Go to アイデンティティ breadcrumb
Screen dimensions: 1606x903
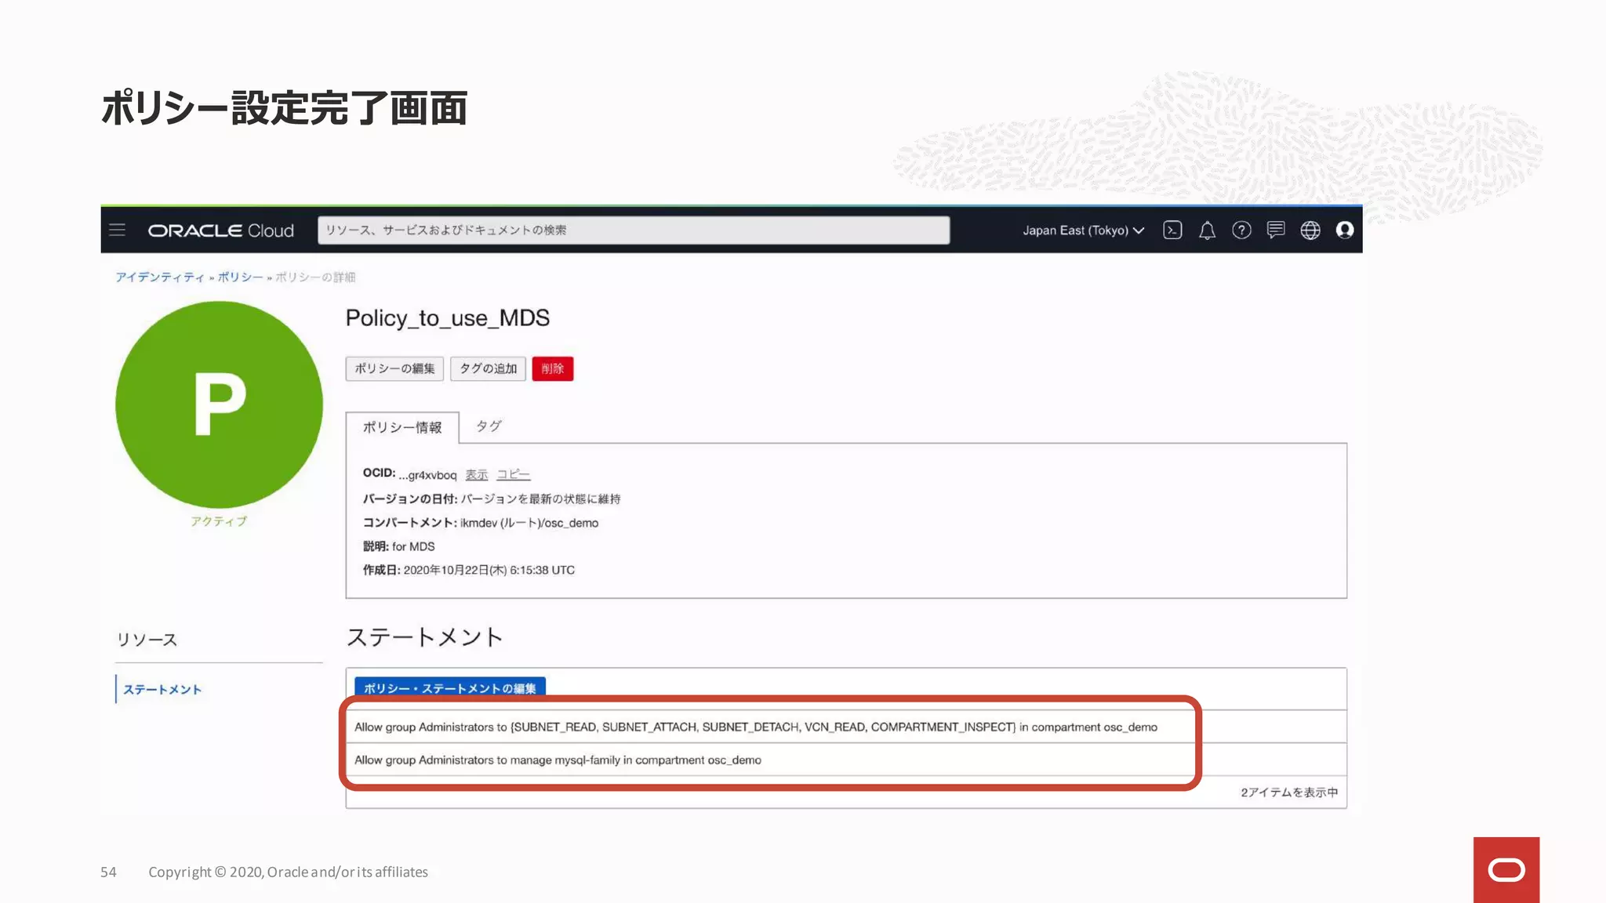coord(160,277)
